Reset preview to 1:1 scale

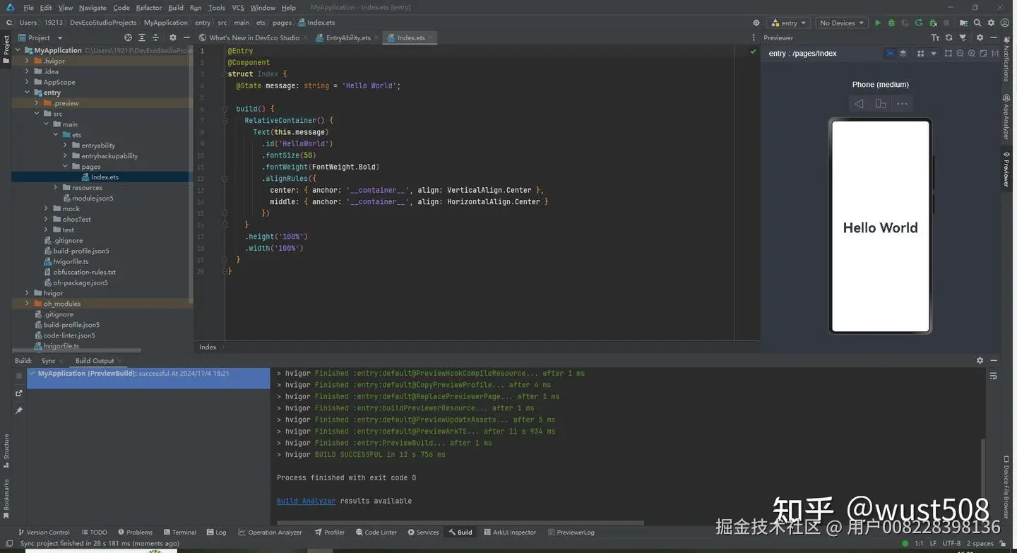[995, 53]
